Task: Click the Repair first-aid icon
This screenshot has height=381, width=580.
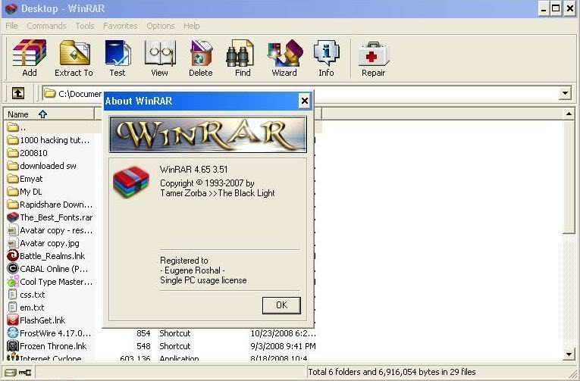Action: (374, 58)
